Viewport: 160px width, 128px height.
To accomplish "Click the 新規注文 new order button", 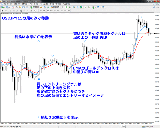I will pyautogui.click(x=35, y=7).
